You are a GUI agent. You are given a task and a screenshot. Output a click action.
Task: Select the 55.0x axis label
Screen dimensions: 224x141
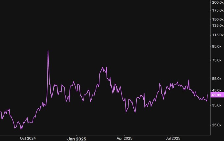tap(217, 79)
